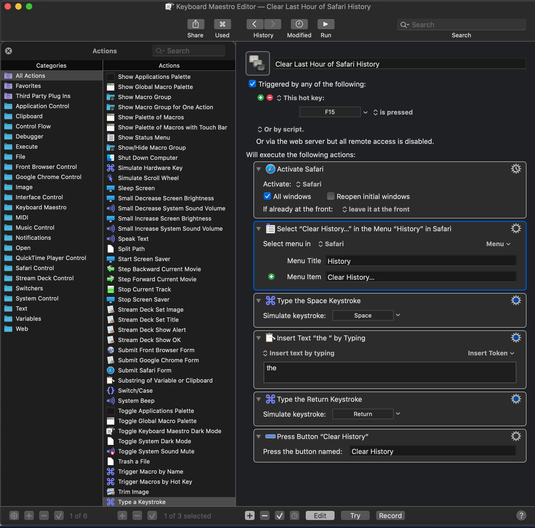Click the macro group settings gear bottom-left
Viewport: 535px width, 528px height.
pyautogui.click(x=14, y=515)
